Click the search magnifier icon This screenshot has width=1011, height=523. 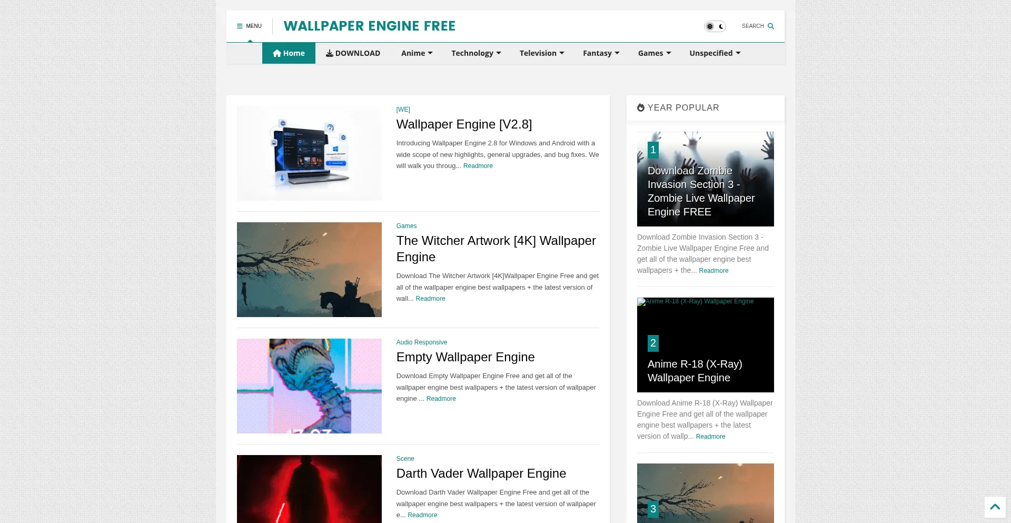[771, 26]
